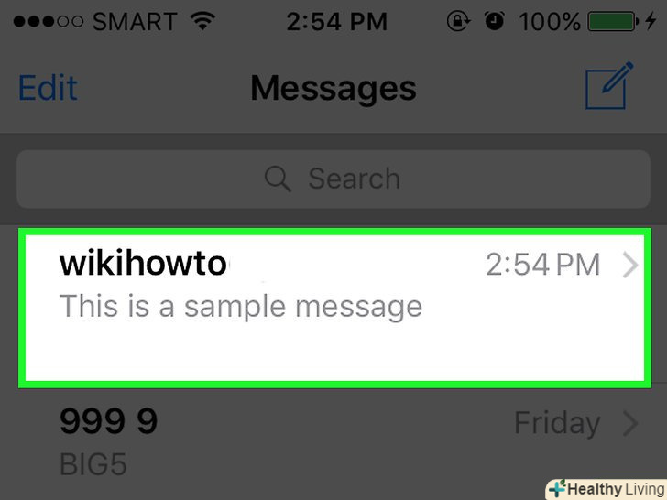
Task: Tap the Search field
Action: coord(333,179)
